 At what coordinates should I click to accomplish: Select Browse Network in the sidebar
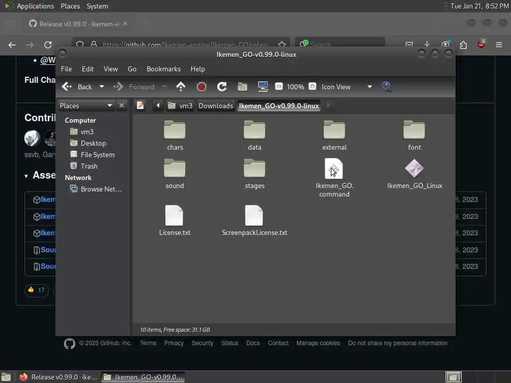point(96,189)
